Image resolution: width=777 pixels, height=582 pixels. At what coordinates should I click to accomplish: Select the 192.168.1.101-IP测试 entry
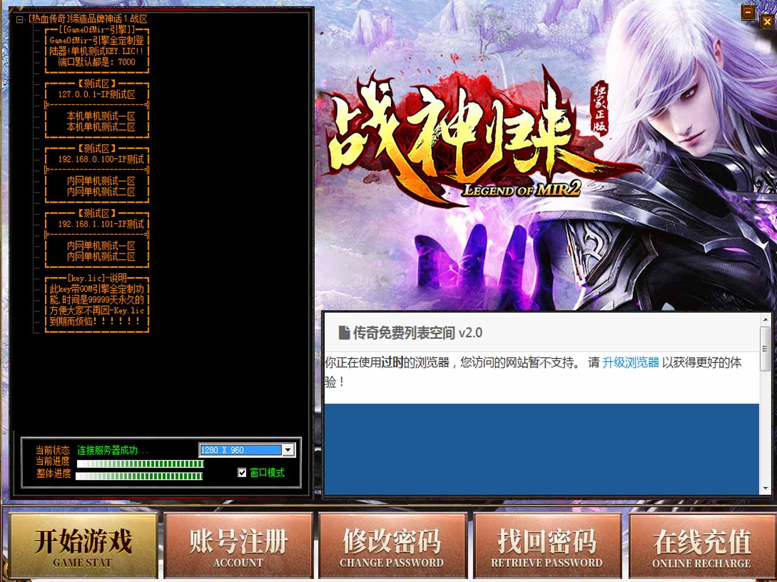point(101,224)
